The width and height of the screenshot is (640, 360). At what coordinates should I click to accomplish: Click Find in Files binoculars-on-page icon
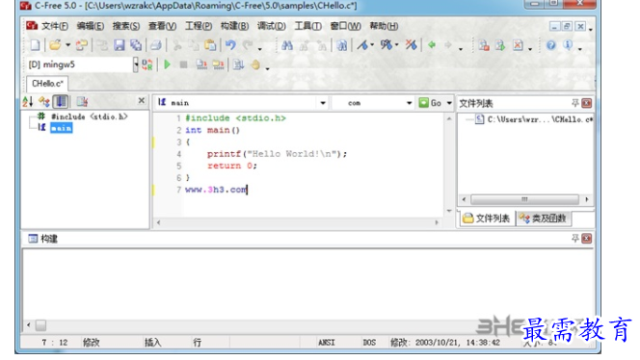341,45
